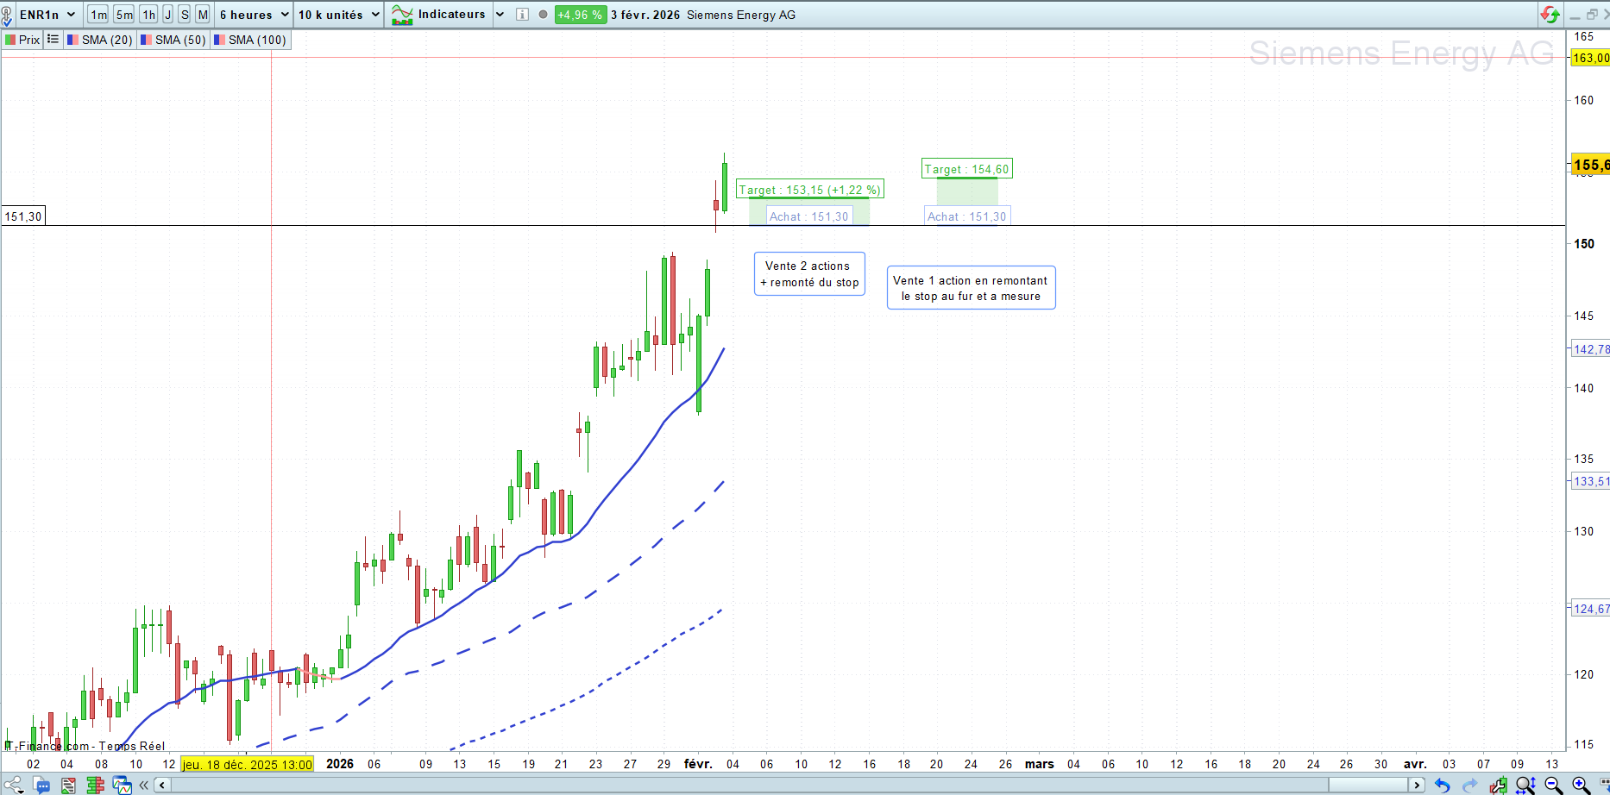Click the grey status dot icon

coord(543,15)
